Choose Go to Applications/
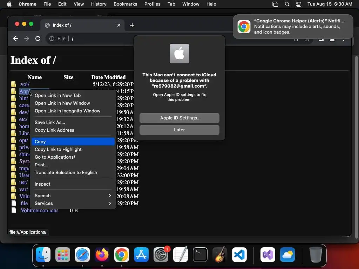 pyautogui.click(x=73, y=157)
